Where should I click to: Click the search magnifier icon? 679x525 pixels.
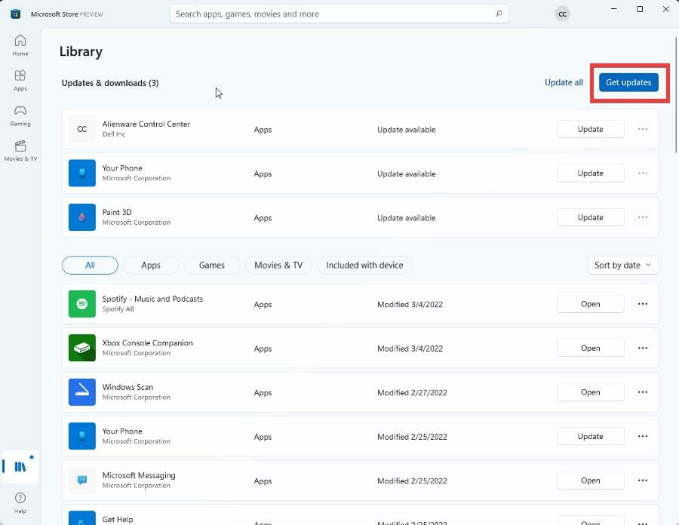click(499, 14)
